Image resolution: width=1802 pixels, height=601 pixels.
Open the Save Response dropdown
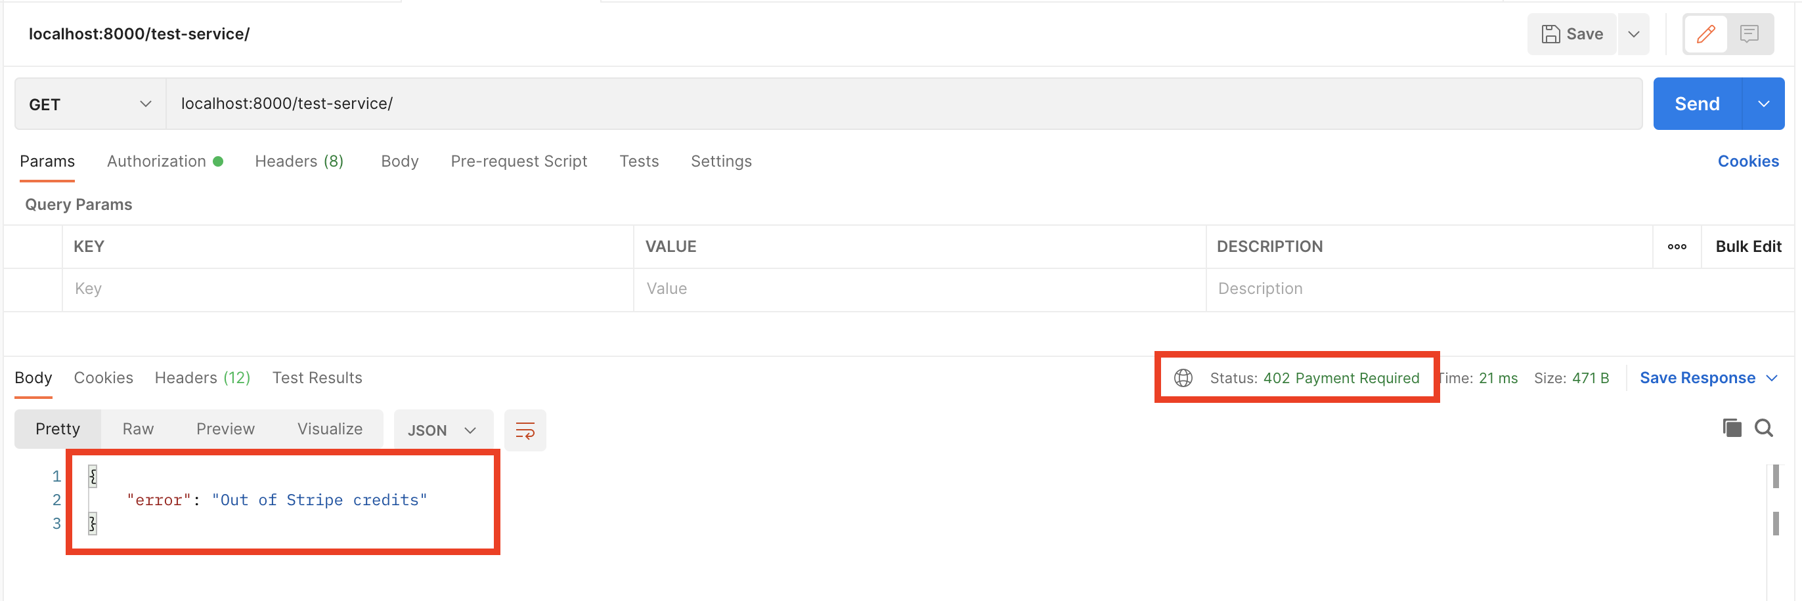[x=1707, y=378]
